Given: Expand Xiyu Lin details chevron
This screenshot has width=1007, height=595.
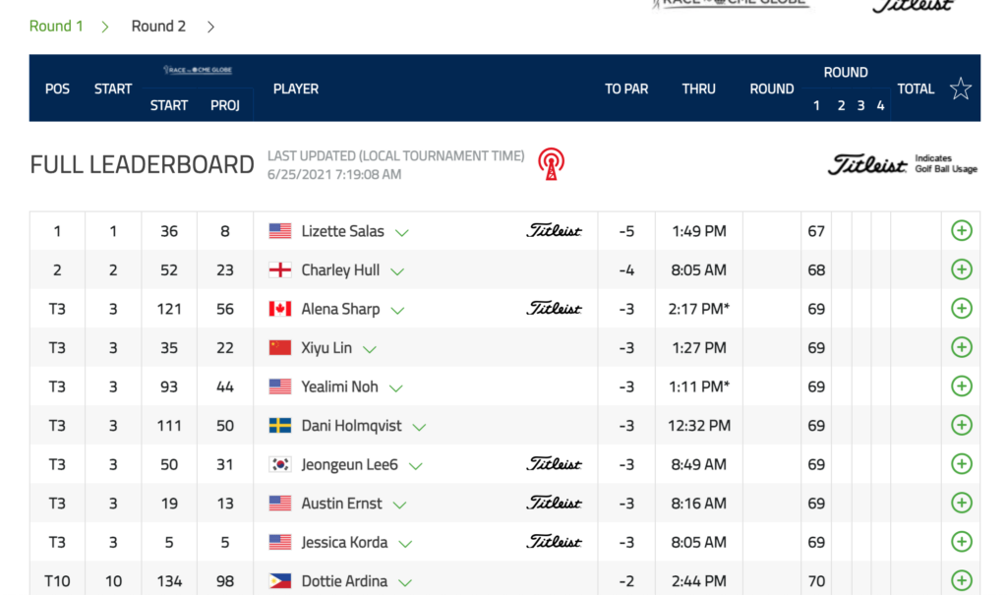Looking at the screenshot, I should click(x=370, y=349).
